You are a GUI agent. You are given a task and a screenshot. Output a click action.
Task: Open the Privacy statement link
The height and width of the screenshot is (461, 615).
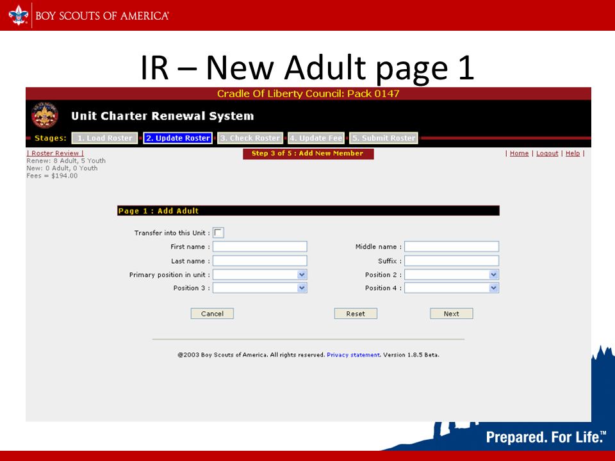(x=354, y=355)
